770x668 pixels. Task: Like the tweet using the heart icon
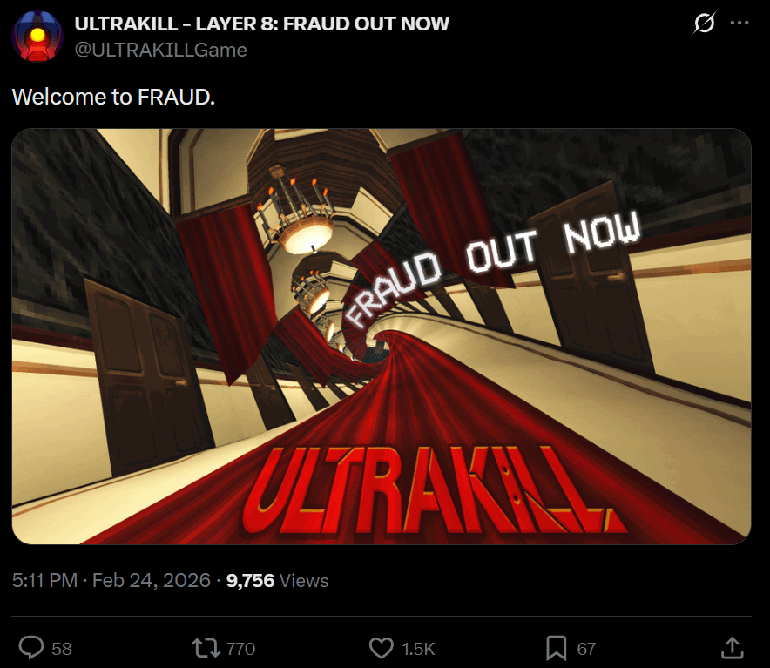point(381,648)
